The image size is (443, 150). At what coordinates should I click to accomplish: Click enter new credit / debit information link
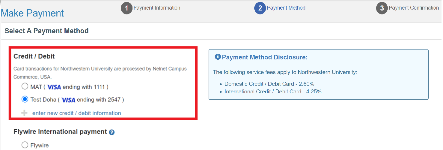77,113
